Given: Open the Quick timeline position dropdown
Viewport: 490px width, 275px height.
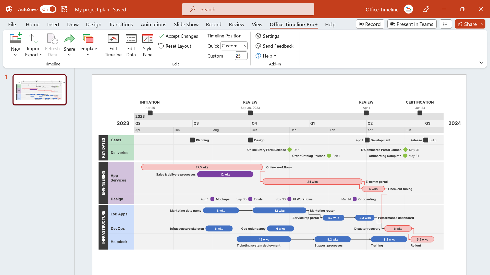Looking at the screenshot, I should tap(234, 46).
